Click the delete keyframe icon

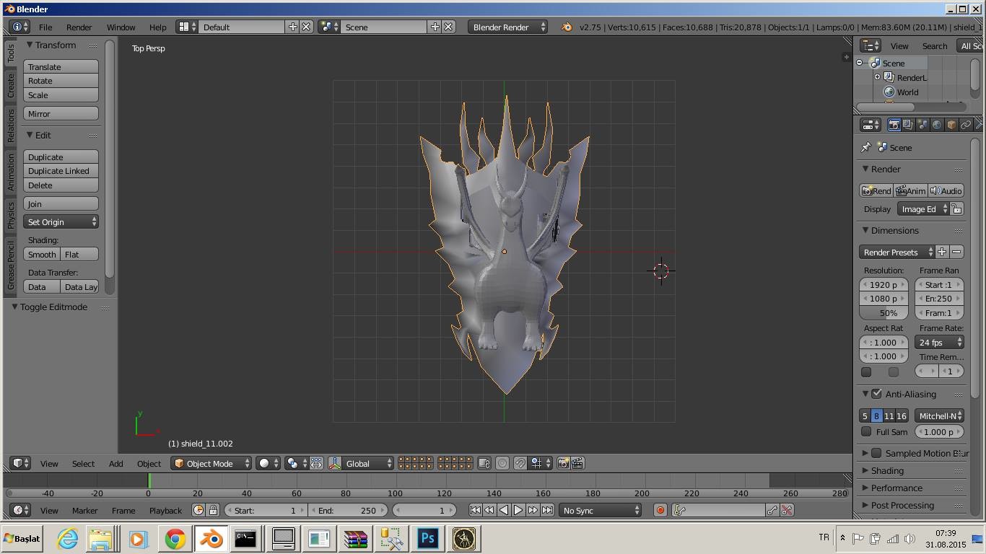click(x=788, y=510)
